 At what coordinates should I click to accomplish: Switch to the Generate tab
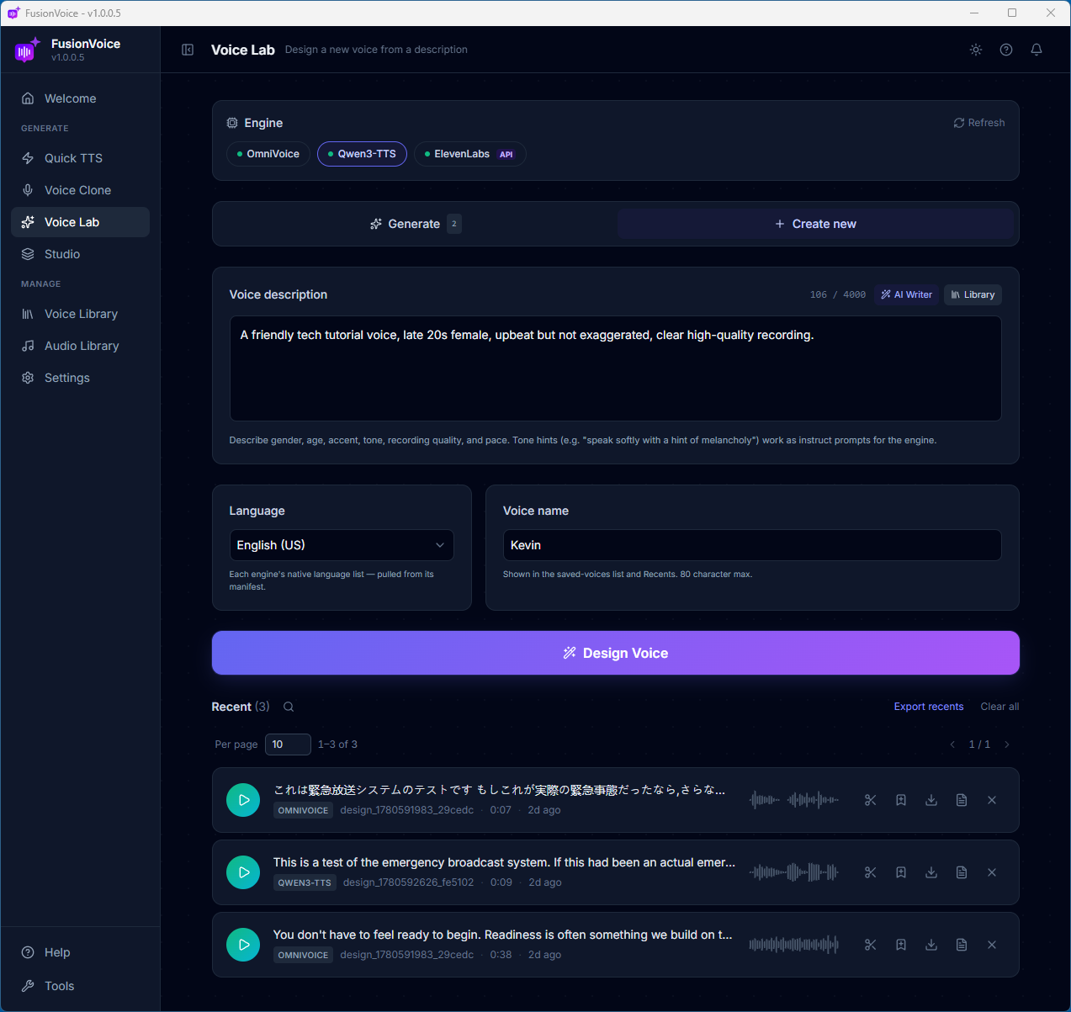click(415, 224)
